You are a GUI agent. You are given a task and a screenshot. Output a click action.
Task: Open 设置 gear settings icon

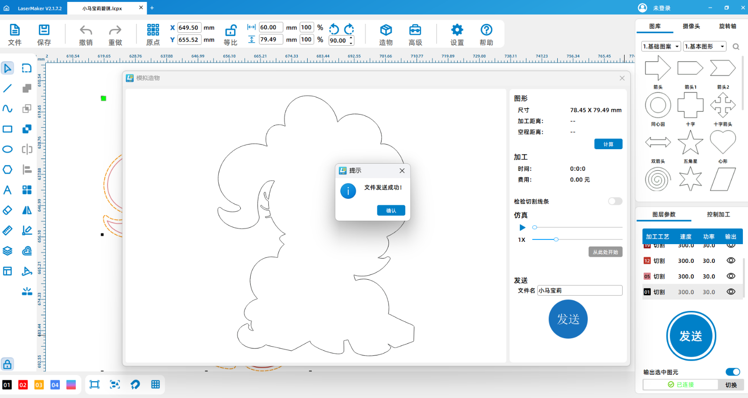point(457,30)
